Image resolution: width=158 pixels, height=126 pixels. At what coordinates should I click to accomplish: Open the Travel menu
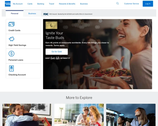click(x=52, y=4)
